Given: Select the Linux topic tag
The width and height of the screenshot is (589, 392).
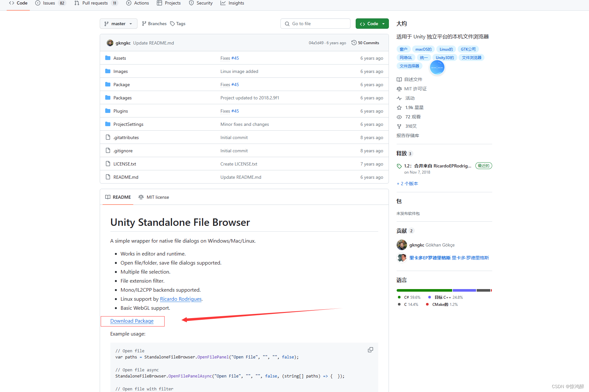Looking at the screenshot, I should coord(446,49).
